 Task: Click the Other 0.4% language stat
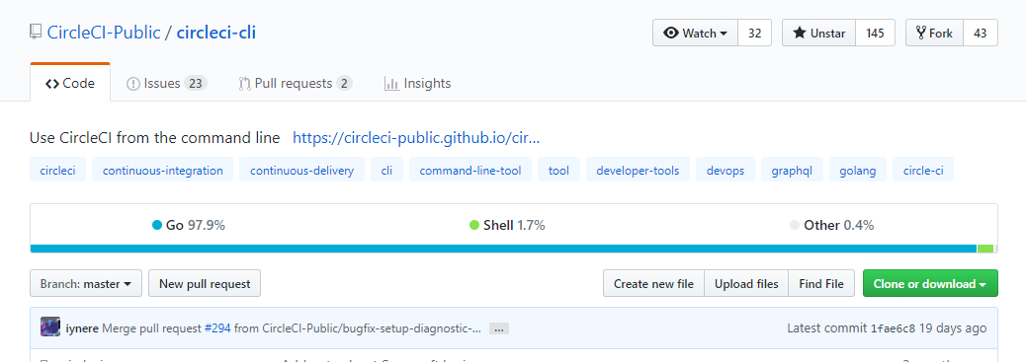(x=831, y=226)
